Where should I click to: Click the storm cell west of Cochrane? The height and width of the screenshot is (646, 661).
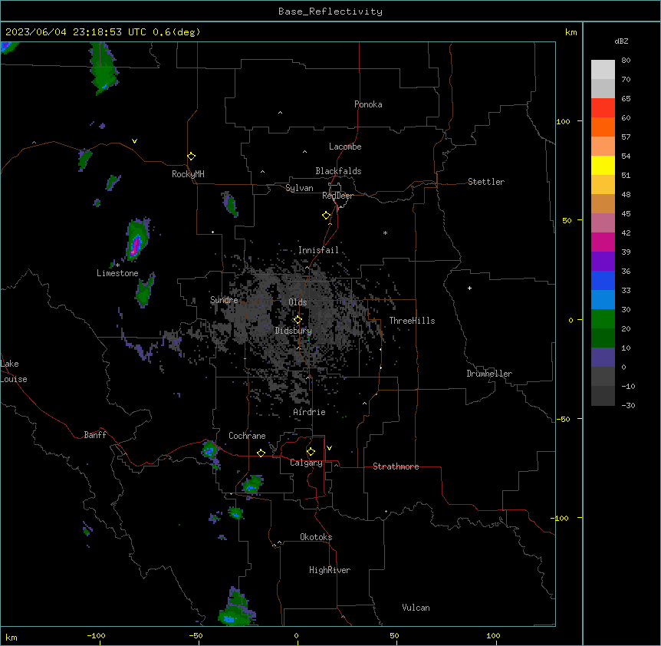pyautogui.click(x=209, y=450)
